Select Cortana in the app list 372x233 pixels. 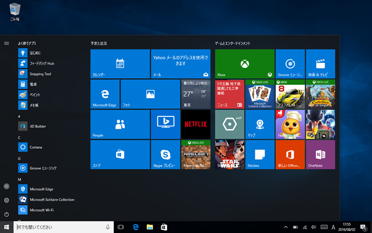pyautogui.click(x=36, y=147)
